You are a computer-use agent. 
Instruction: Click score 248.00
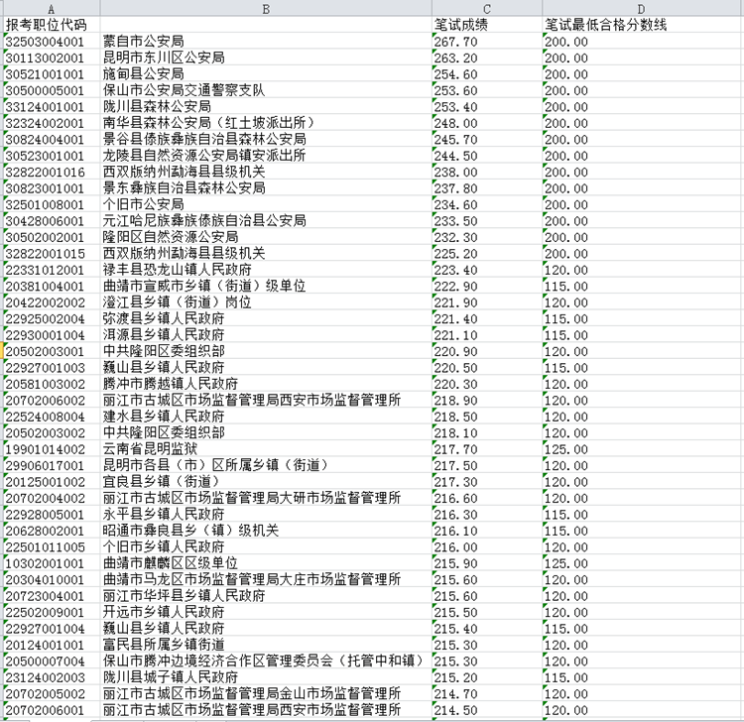(x=487, y=123)
